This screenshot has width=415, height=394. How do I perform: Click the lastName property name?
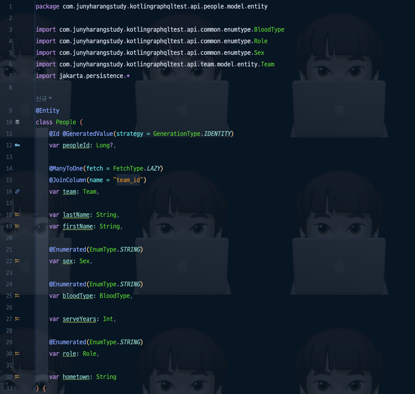point(76,215)
